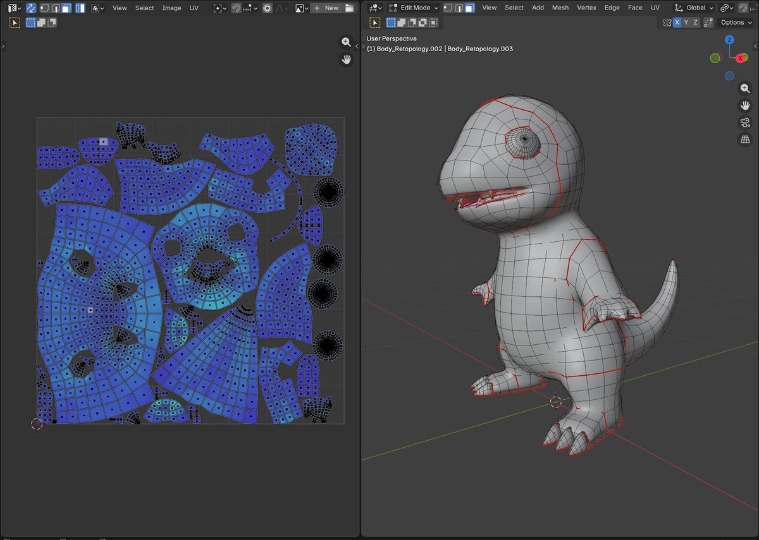Click the 3D viewport zoom gizmo
Viewport: 759px width, 540px height.
[745, 89]
